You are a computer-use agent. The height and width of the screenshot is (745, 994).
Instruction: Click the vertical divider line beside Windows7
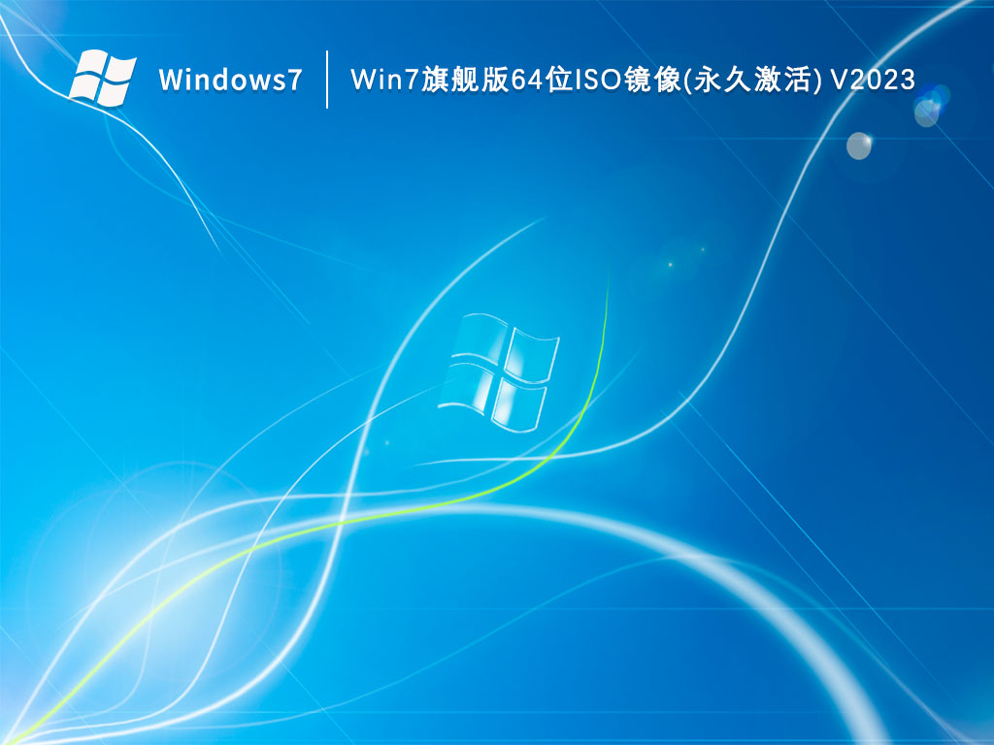(326, 79)
